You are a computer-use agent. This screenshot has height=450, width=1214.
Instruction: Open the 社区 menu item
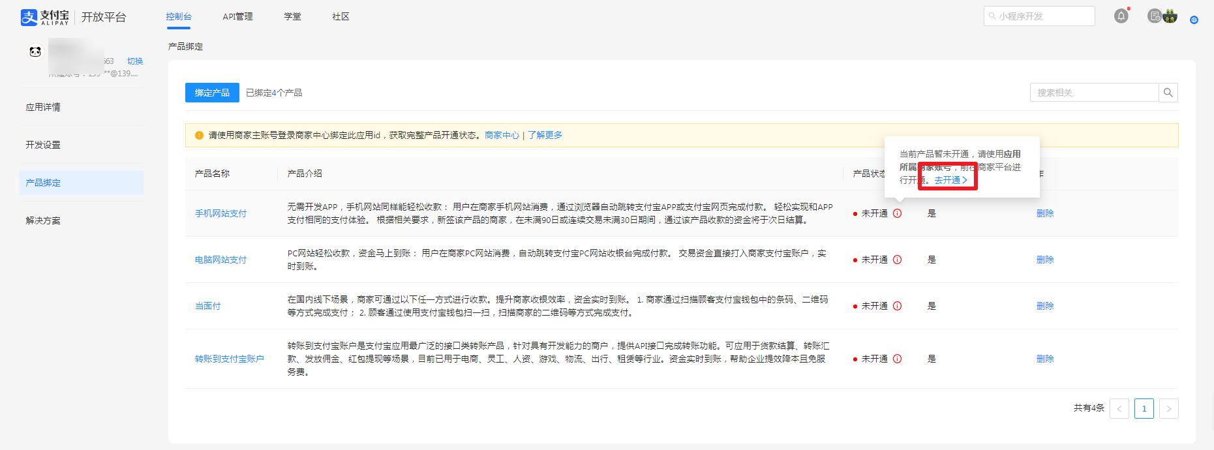(x=341, y=16)
